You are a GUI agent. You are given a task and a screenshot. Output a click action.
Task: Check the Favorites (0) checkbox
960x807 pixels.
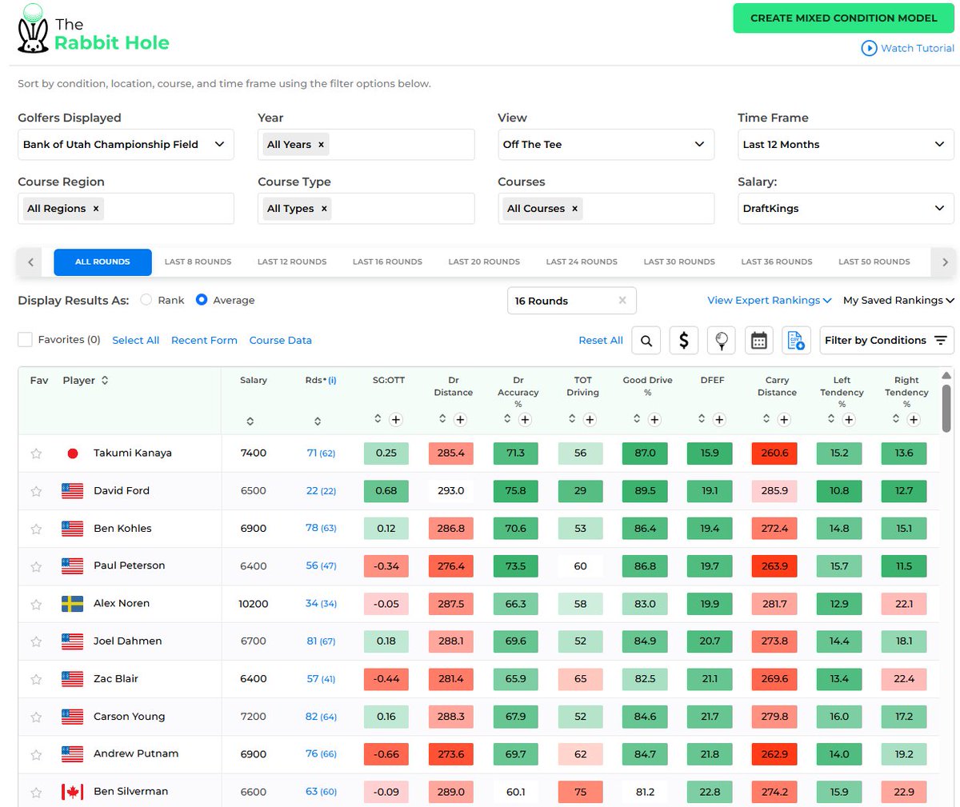coord(25,340)
